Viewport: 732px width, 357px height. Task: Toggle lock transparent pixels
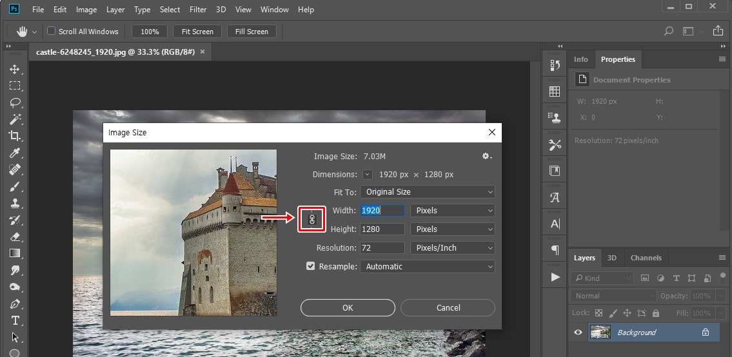(599, 313)
